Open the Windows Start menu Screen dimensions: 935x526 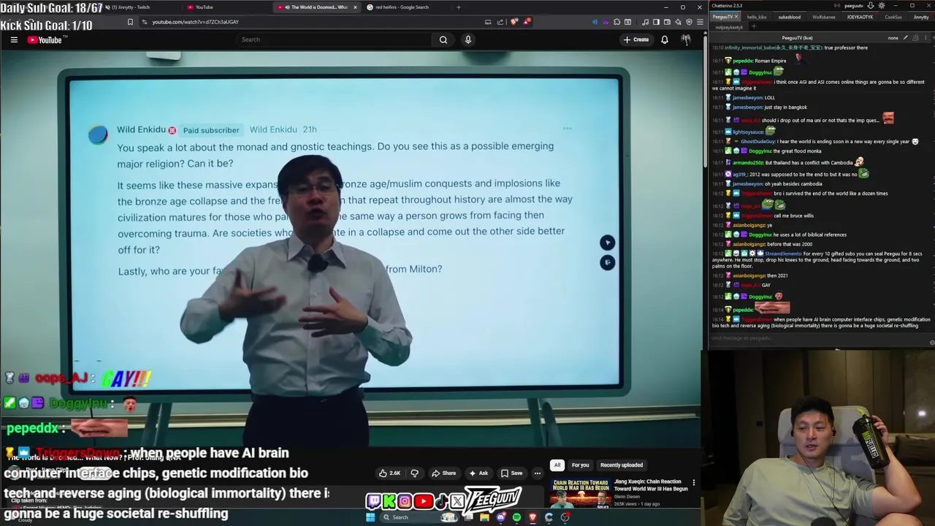pyautogui.click(x=370, y=517)
